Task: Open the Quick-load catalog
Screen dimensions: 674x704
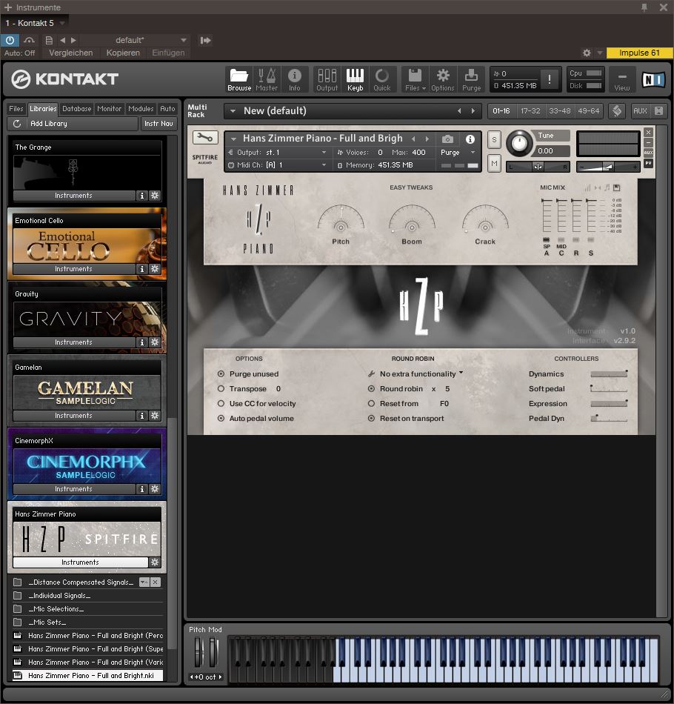Action: point(382,79)
